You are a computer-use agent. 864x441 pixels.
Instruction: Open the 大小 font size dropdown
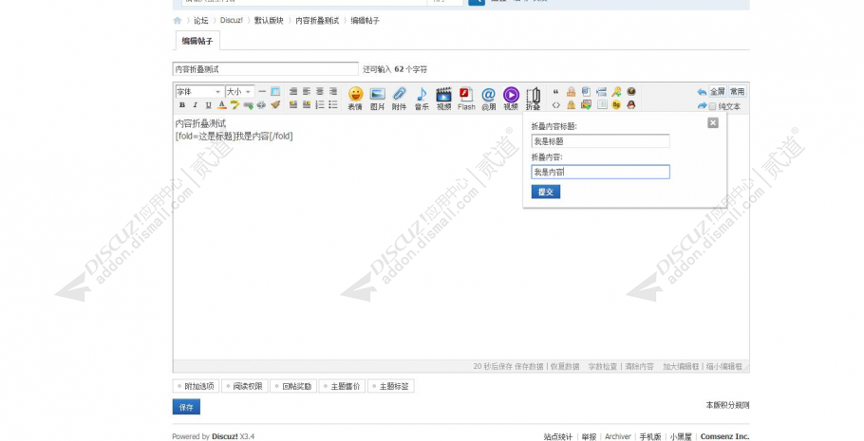[x=239, y=91]
